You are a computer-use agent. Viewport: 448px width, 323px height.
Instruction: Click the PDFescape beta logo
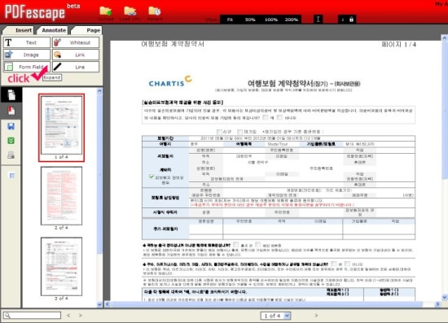(x=42, y=12)
